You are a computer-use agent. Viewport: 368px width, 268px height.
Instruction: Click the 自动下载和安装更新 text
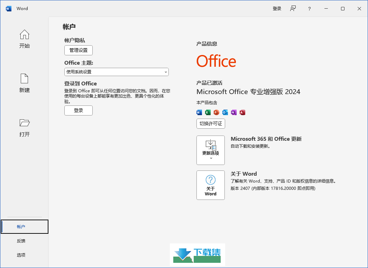tap(250, 146)
